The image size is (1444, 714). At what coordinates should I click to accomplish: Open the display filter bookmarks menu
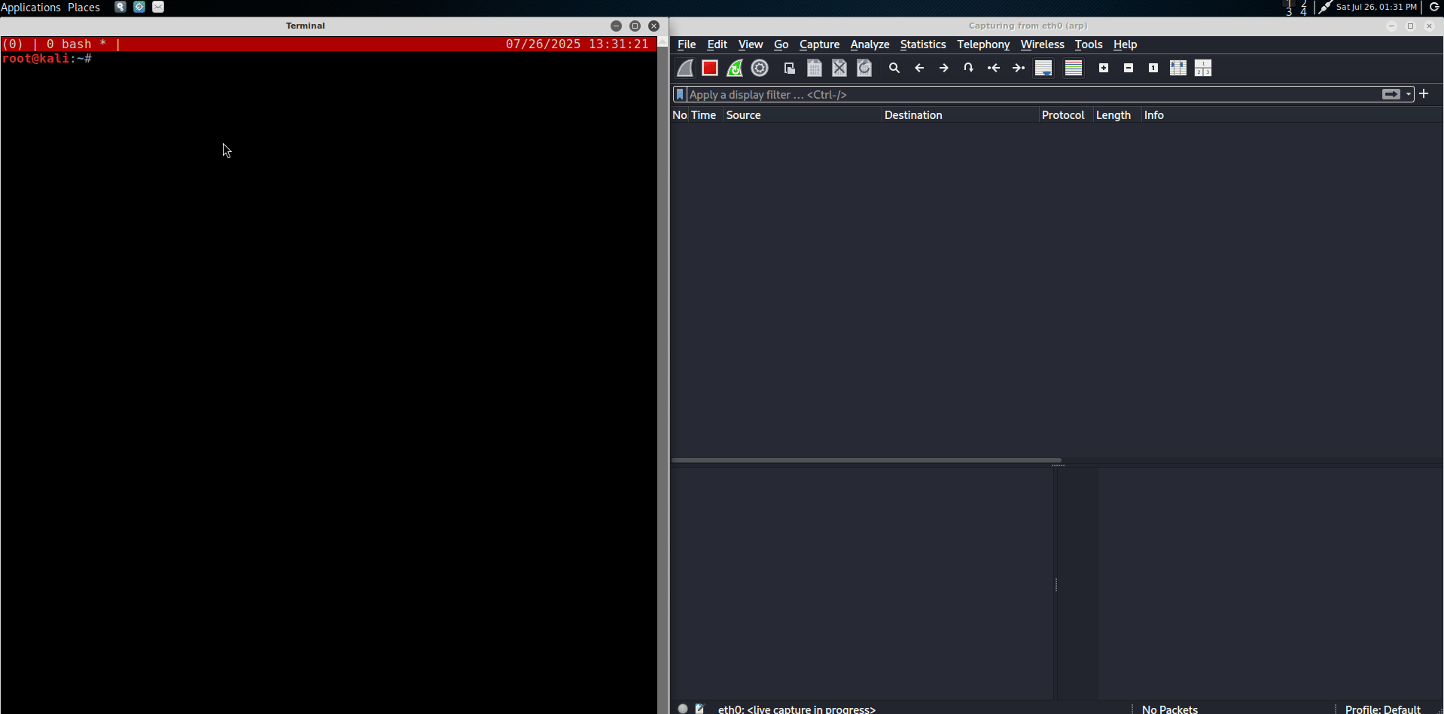coord(680,94)
